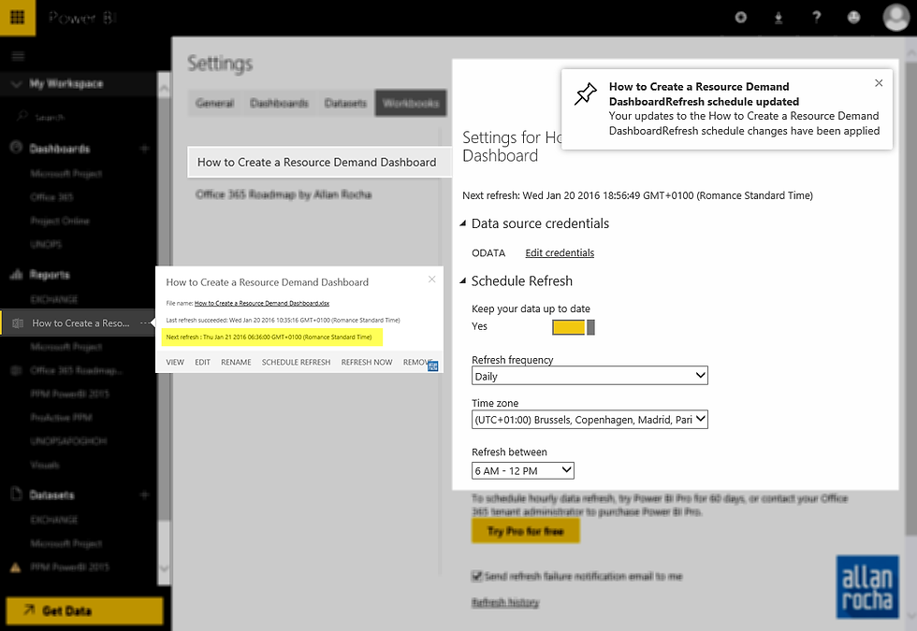
Task: Close the workbook details popup
Action: 431,280
